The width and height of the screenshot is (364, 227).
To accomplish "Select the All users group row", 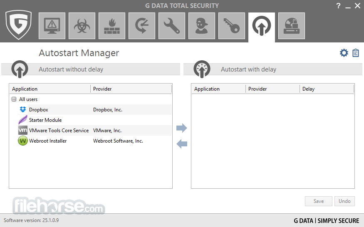I will coord(91,99).
